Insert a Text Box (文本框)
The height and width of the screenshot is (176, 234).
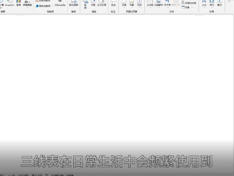pos(150,4)
